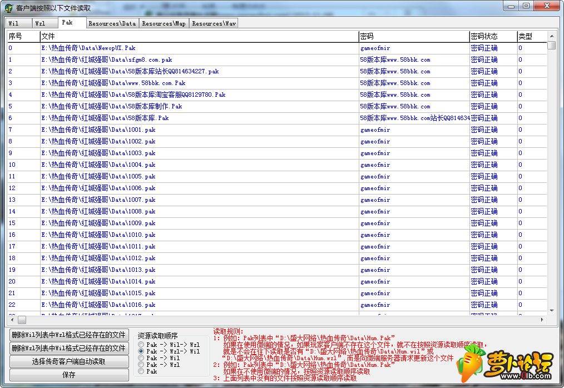Click the sequence number 22

(x=12, y=305)
